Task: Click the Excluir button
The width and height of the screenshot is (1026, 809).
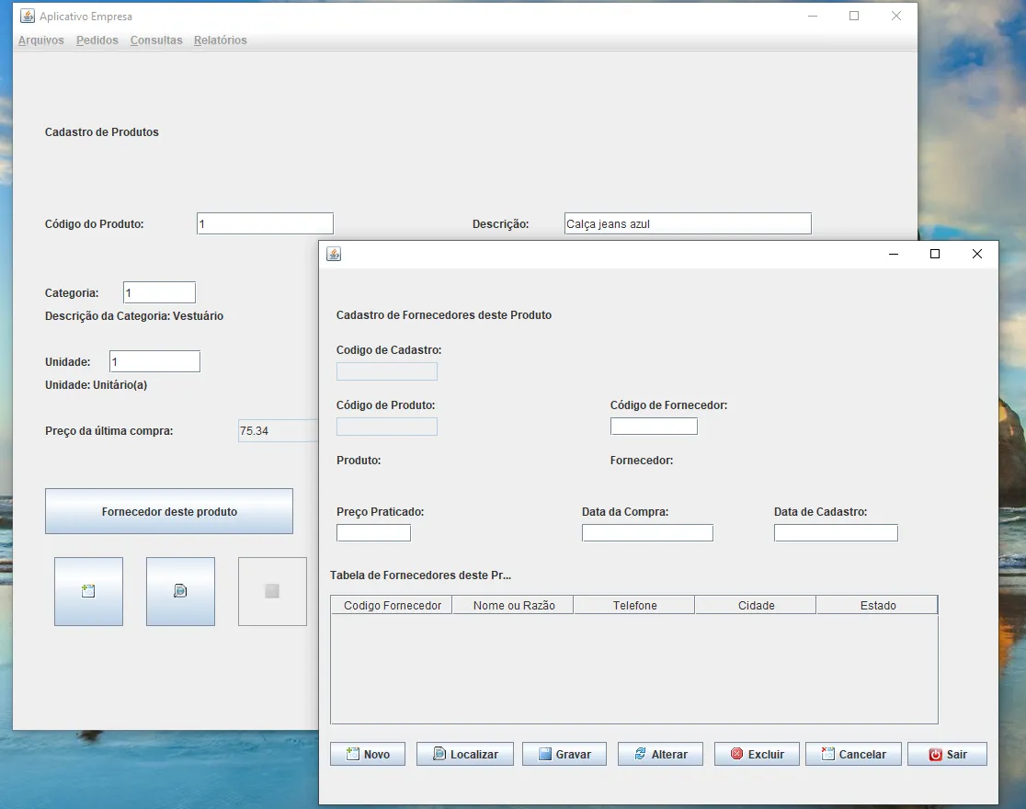Action: pos(757,754)
